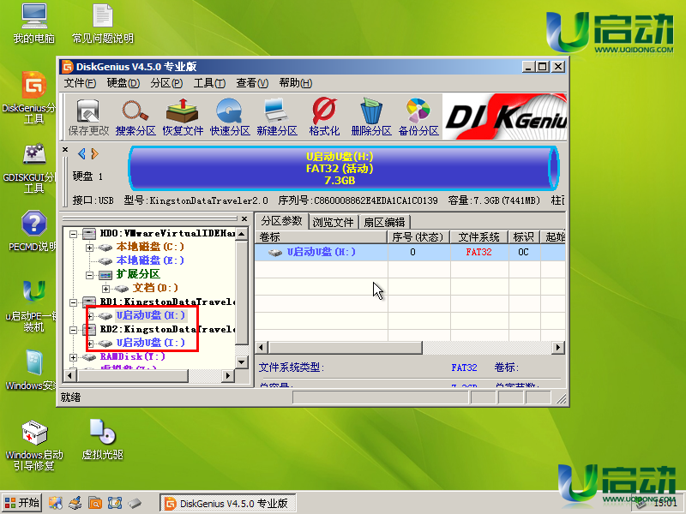Switch to the 浏览文件 tab
This screenshot has height=514, width=686.
[333, 222]
